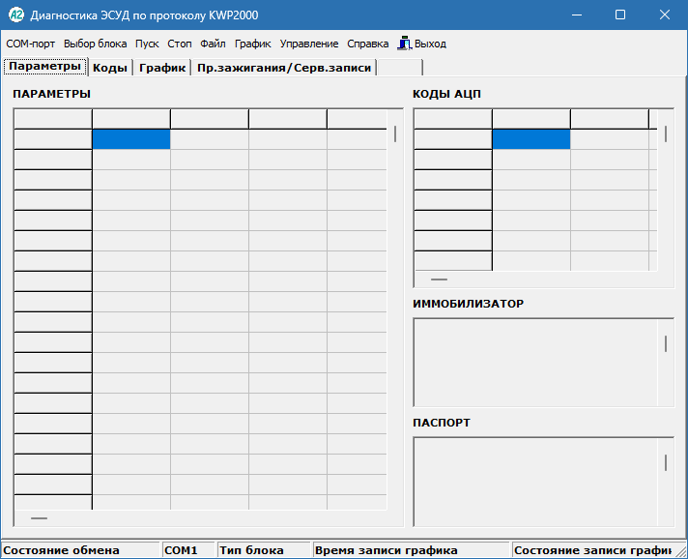Click Тип блока status bar panel
Image resolution: width=688 pixels, height=559 pixels.
click(264, 550)
